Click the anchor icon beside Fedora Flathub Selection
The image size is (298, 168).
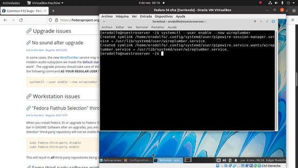(28, 108)
